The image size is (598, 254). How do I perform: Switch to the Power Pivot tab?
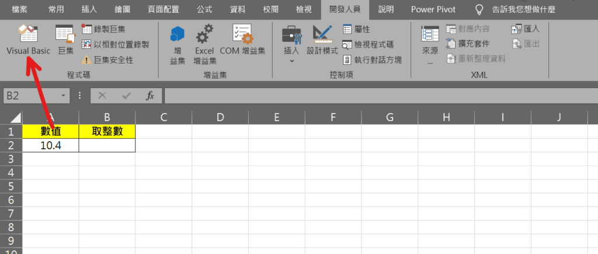point(433,9)
